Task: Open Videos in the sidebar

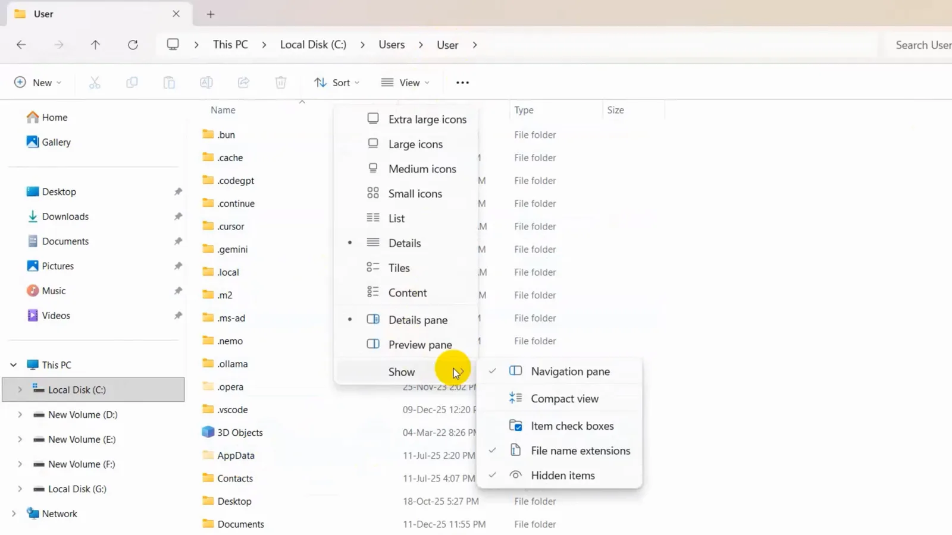Action: [x=48, y=316]
